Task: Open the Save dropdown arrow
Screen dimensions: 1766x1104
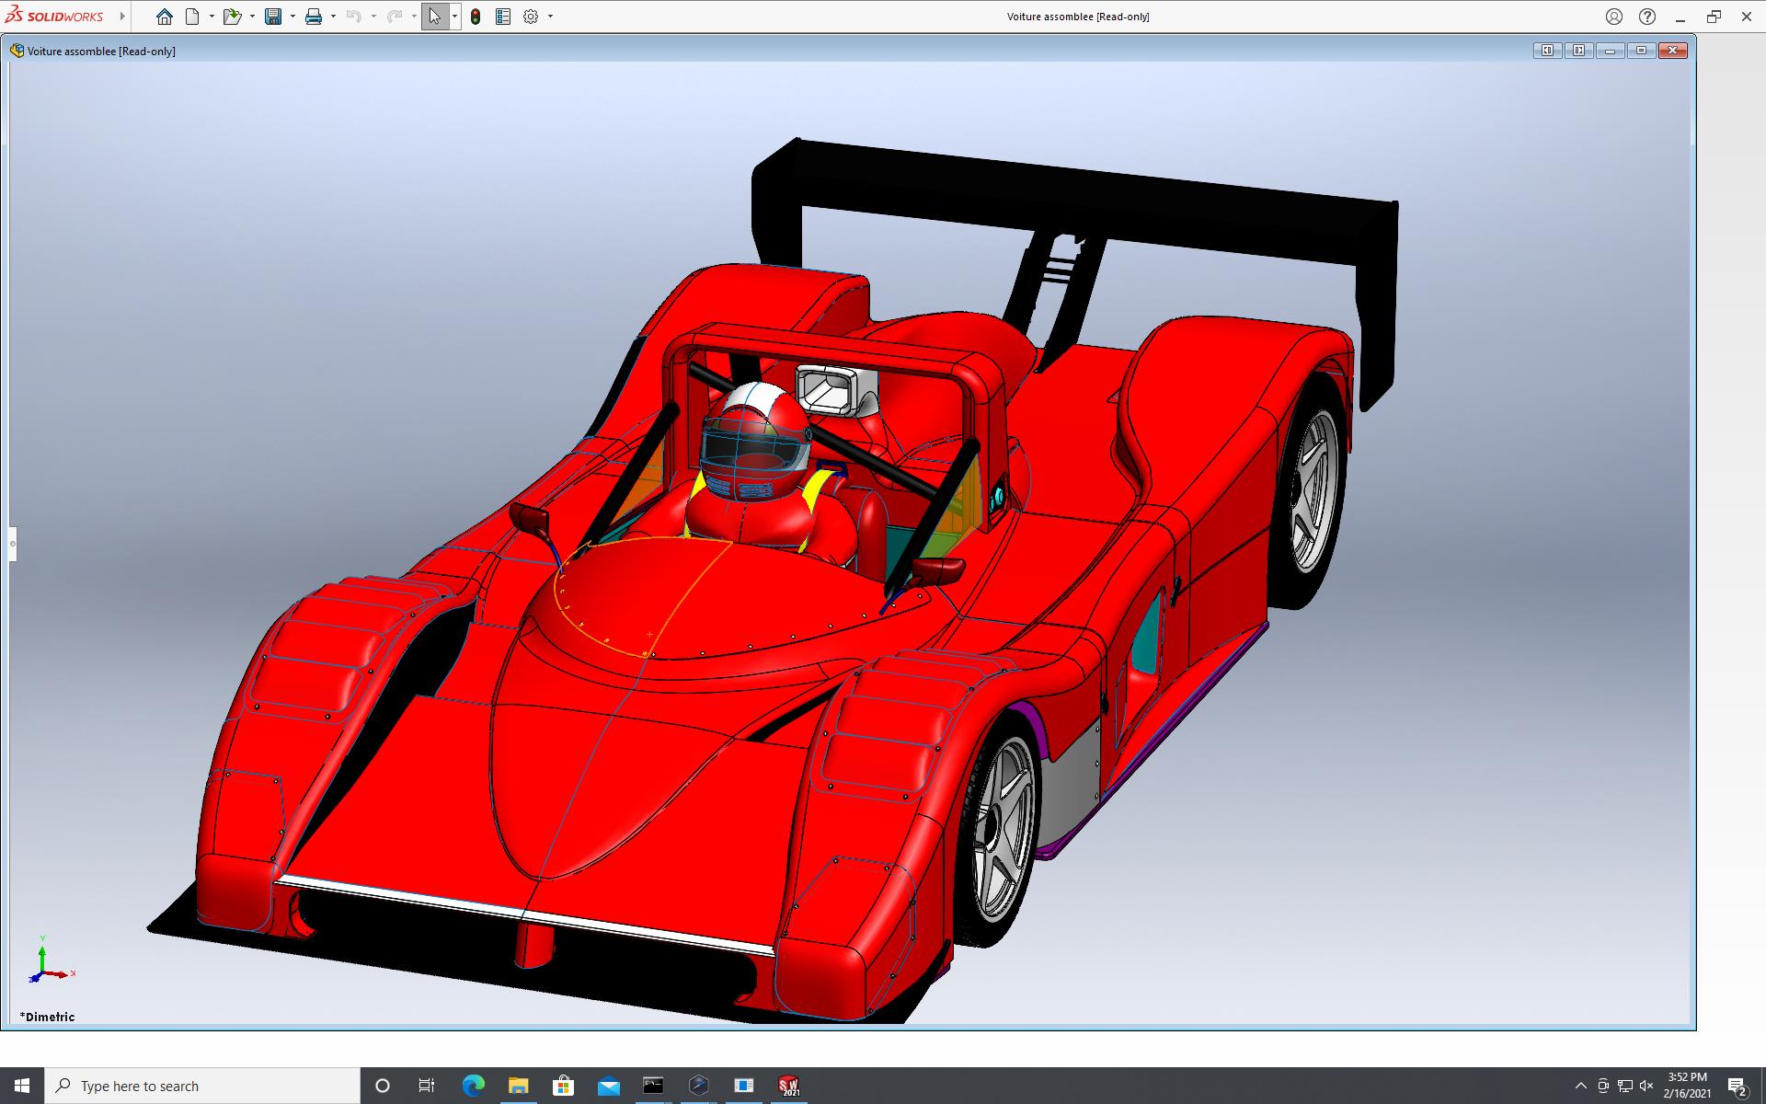Action: [292, 17]
